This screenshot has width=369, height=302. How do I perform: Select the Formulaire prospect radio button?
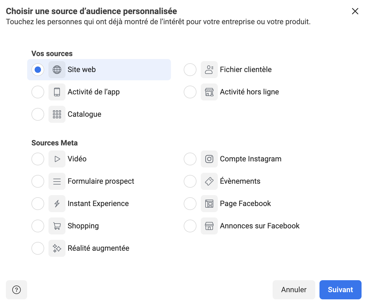[x=38, y=181]
